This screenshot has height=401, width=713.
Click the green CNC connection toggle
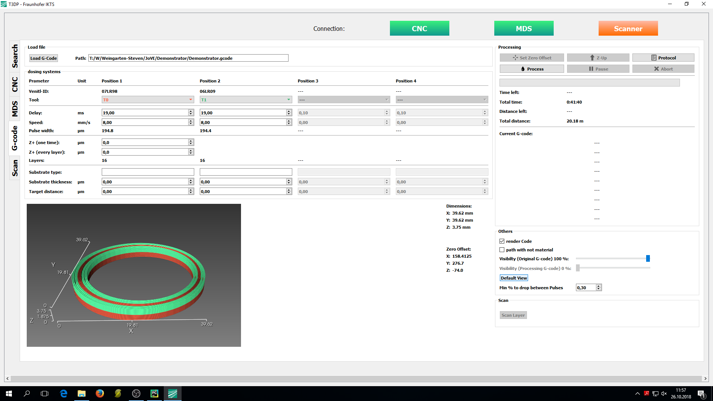point(419,29)
